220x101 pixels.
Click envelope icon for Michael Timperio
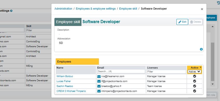coord(99,91)
